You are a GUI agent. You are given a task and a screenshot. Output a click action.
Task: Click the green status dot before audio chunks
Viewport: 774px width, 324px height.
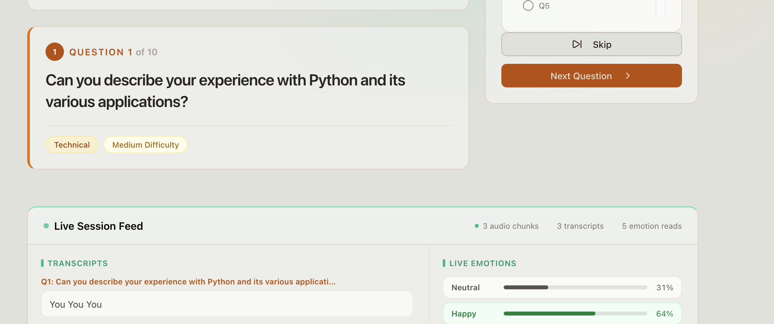[477, 226]
